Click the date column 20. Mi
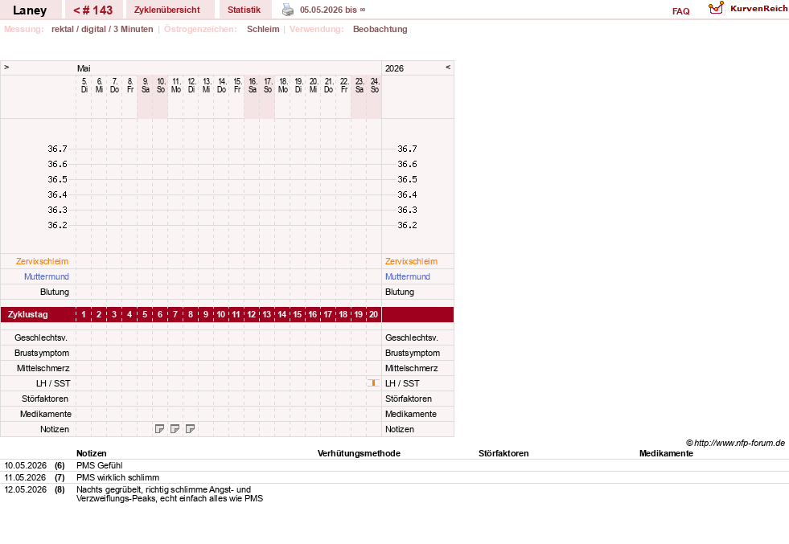 [x=314, y=85]
